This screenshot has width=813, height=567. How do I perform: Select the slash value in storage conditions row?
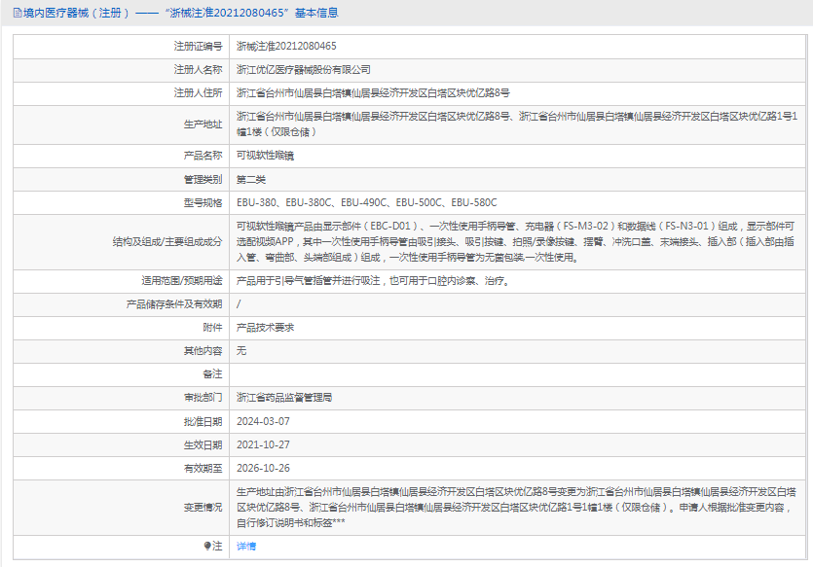coord(239,304)
